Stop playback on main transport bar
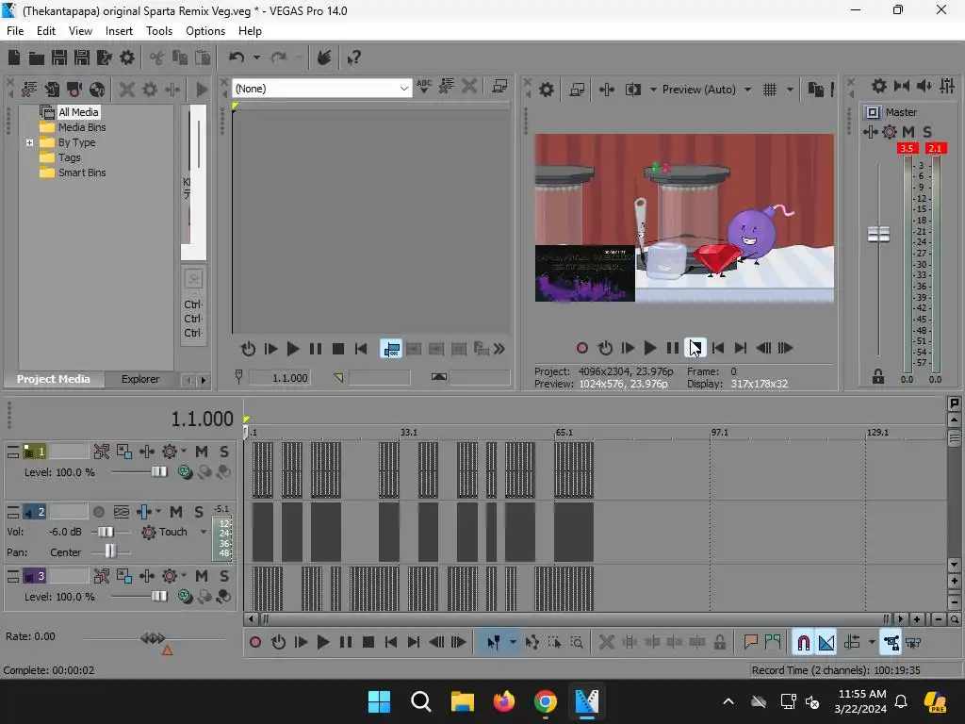The height and width of the screenshot is (724, 965). [368, 643]
